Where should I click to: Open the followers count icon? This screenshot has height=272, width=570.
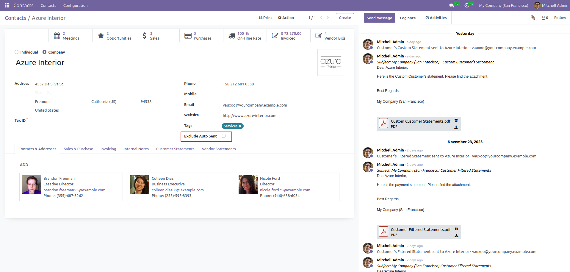pyautogui.click(x=545, y=18)
